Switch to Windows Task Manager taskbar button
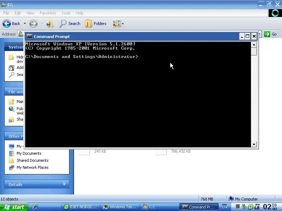This screenshot has width=282, height=211. (x=119, y=207)
